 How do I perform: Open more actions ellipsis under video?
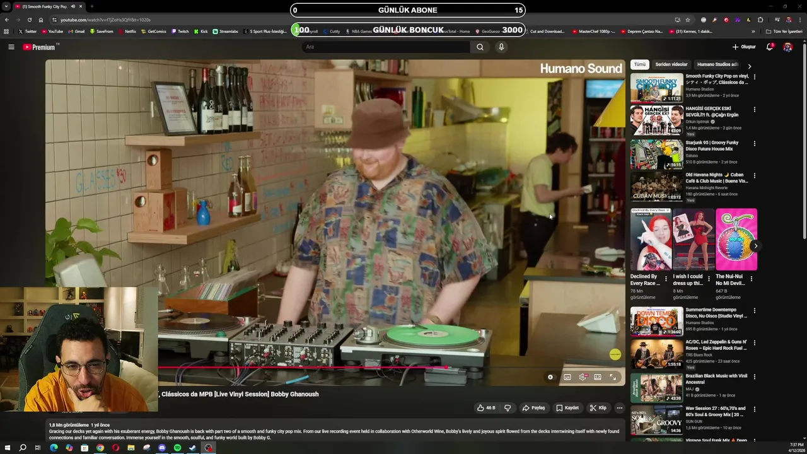coord(619,408)
